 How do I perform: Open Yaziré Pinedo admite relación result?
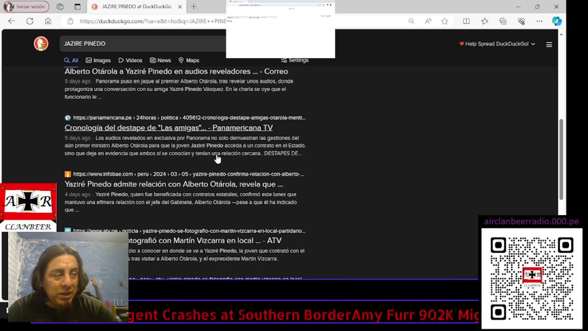tap(174, 184)
